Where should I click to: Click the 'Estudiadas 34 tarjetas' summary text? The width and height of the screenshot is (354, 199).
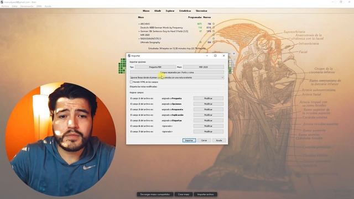coord(177,48)
